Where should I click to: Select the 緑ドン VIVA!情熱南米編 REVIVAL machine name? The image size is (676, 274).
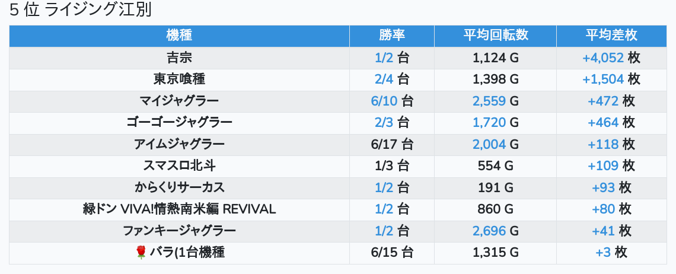tap(179, 209)
